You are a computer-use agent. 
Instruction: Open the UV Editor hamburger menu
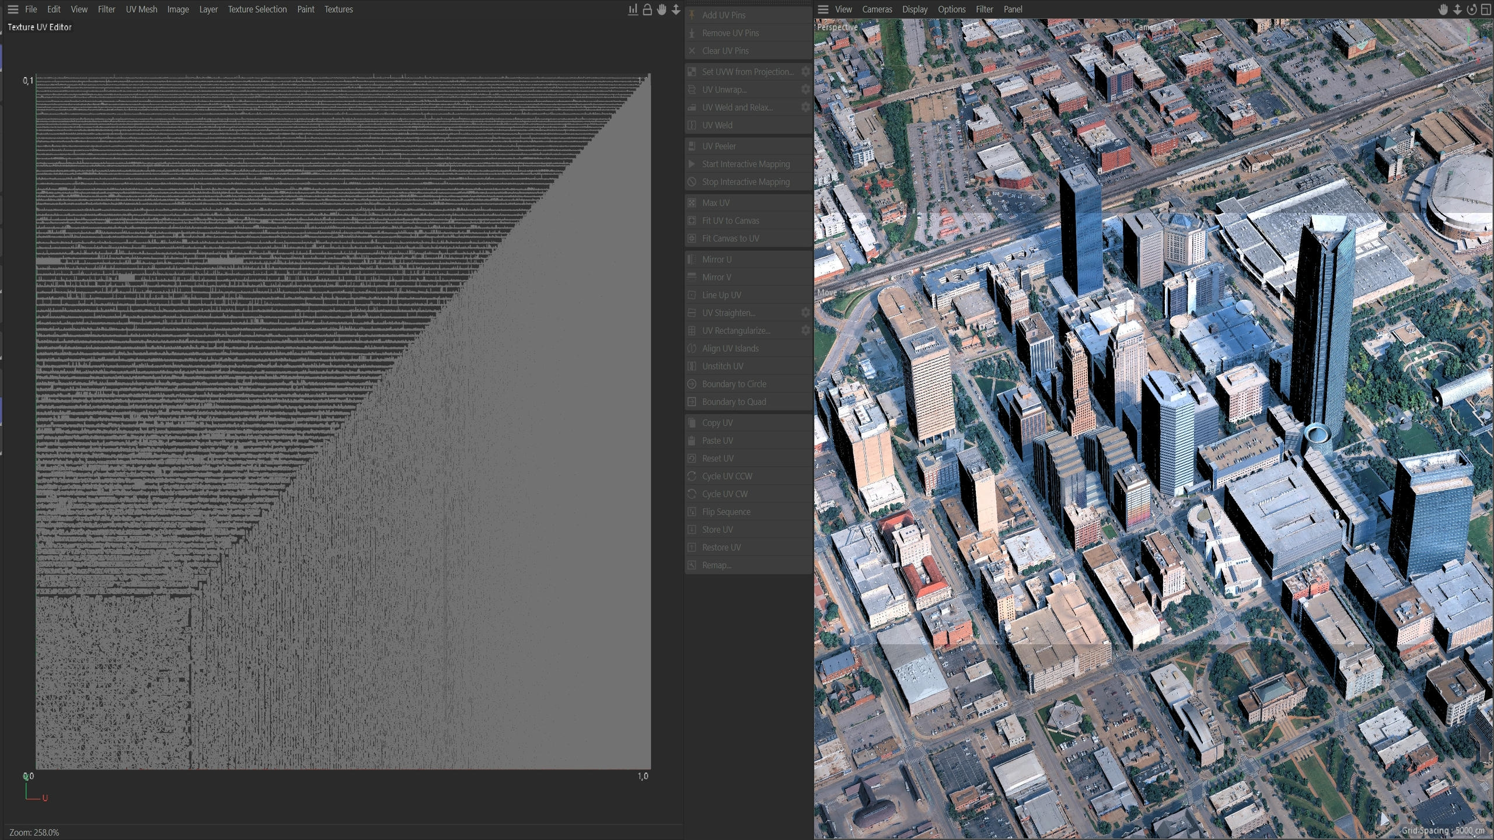(13, 9)
